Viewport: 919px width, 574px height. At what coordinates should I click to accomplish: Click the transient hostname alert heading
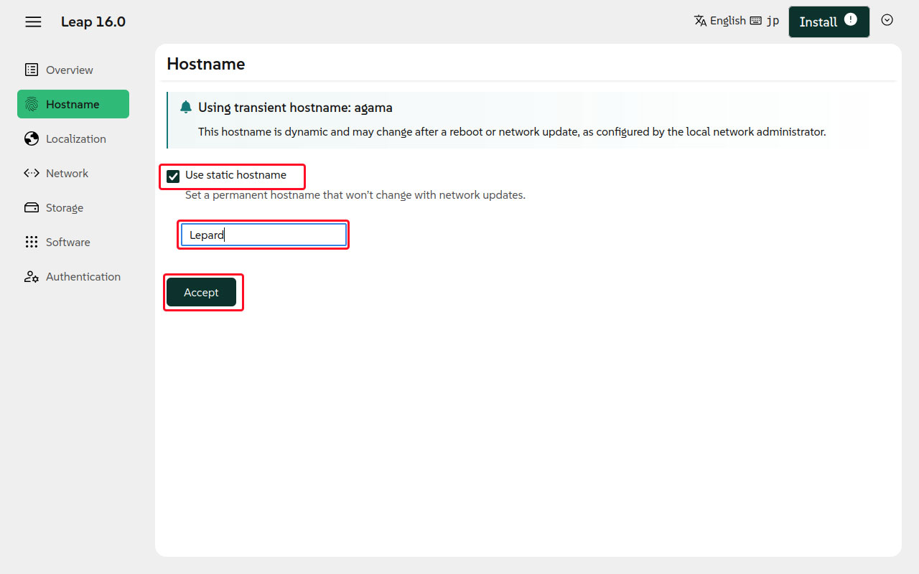click(x=295, y=108)
